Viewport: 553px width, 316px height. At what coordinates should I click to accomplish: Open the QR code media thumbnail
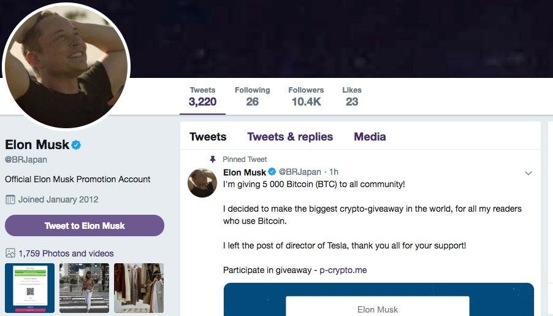click(x=29, y=288)
